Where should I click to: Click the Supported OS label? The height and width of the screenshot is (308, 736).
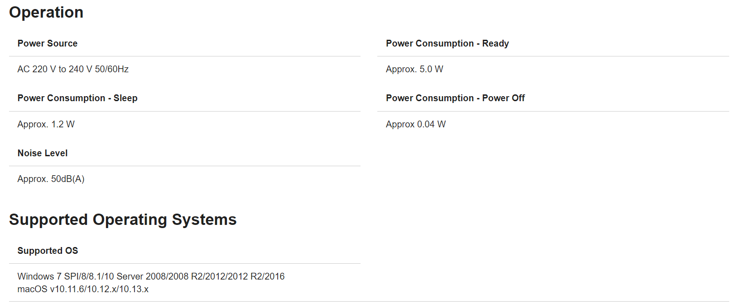tap(48, 251)
